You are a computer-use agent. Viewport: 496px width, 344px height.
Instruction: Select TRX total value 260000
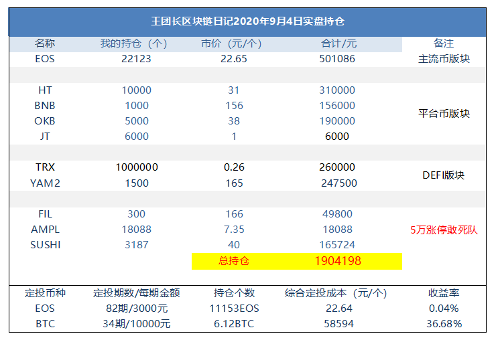(337, 167)
